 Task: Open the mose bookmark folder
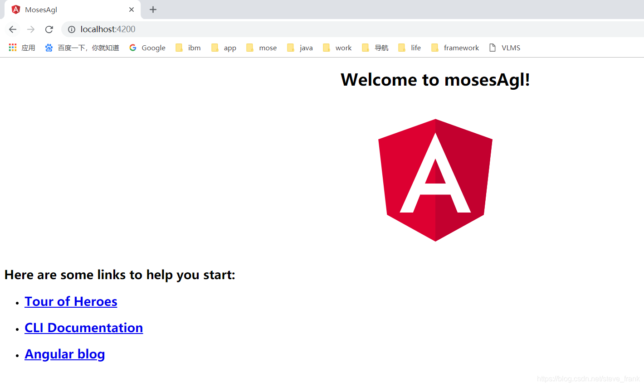tap(261, 48)
